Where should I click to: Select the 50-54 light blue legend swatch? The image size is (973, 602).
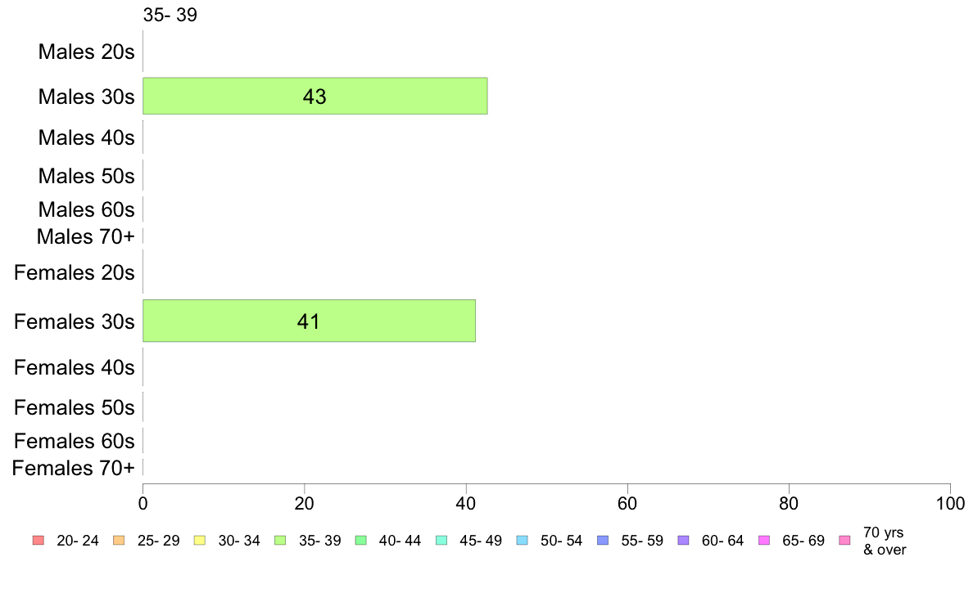[x=522, y=540]
